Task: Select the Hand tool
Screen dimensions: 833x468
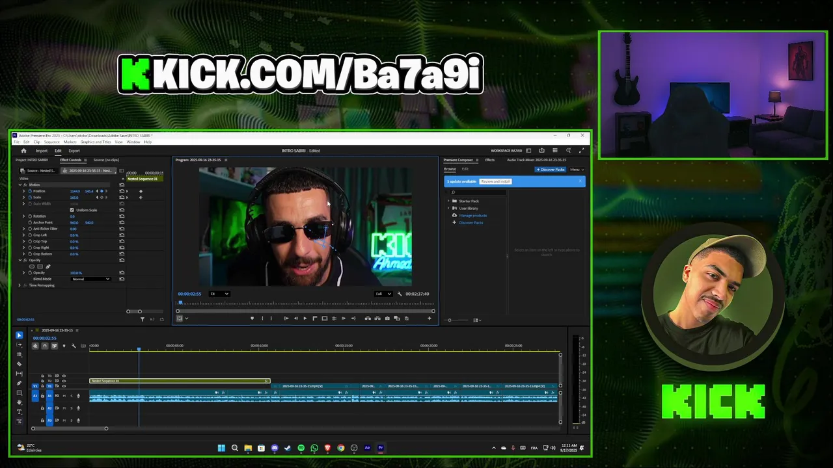Action: point(19,402)
